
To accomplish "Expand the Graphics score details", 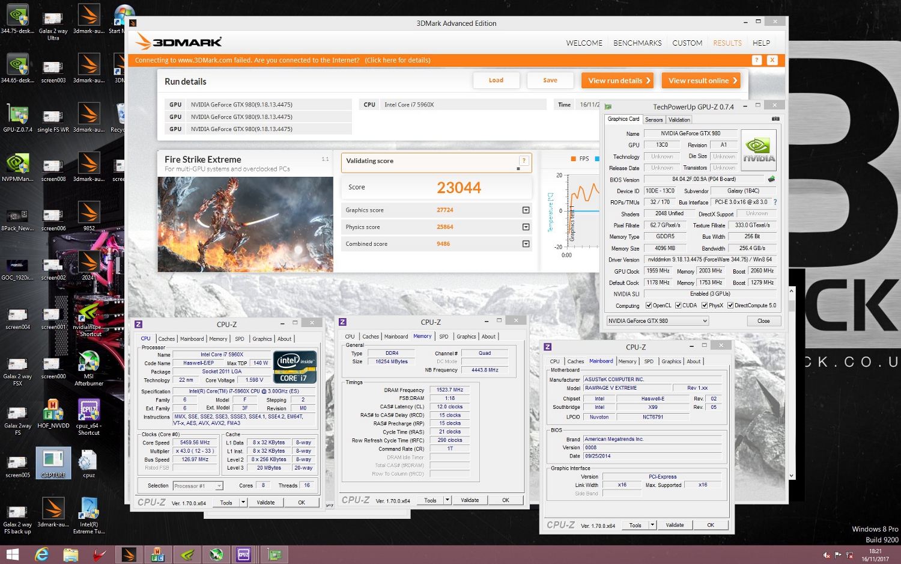I will [526, 210].
